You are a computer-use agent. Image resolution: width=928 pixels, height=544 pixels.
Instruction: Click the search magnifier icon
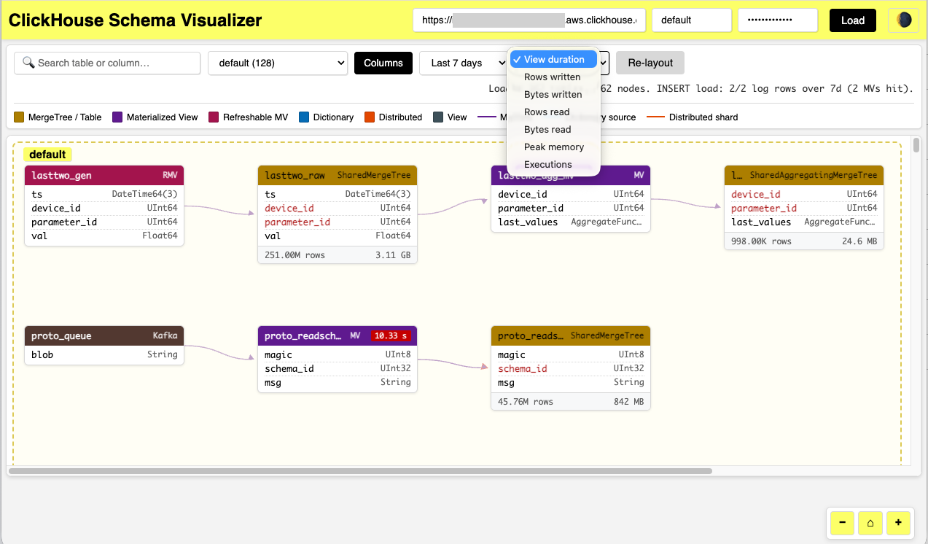[29, 63]
